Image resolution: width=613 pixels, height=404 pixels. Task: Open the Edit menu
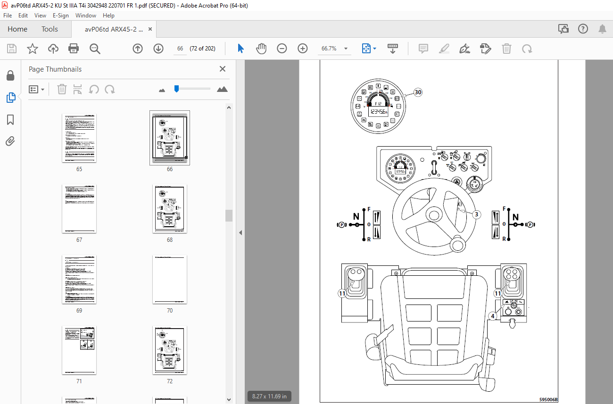pyautogui.click(x=23, y=16)
